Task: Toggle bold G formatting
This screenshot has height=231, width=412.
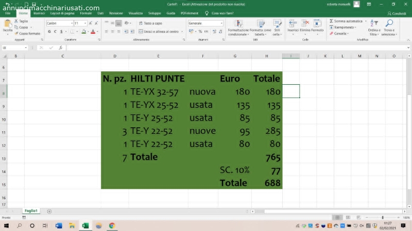Action: (x=49, y=31)
